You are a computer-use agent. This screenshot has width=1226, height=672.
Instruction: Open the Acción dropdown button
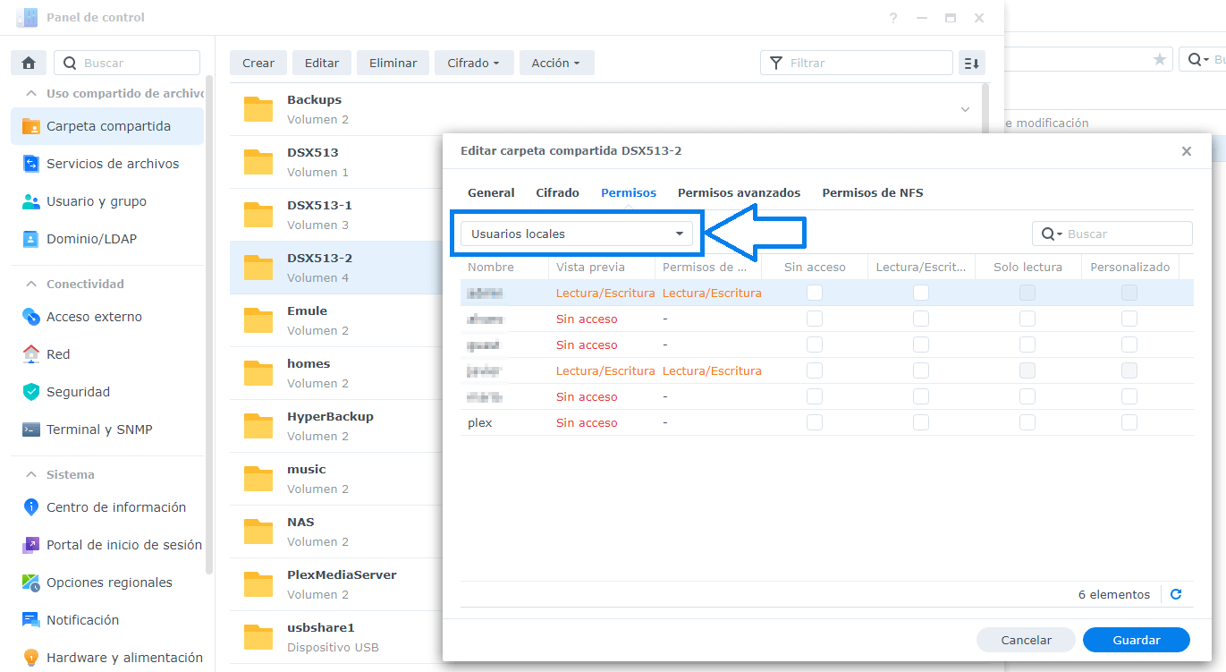pos(556,63)
